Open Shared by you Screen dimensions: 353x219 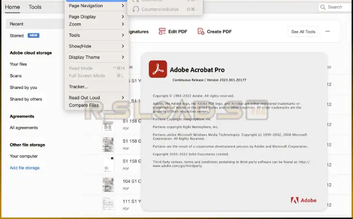click(23, 88)
